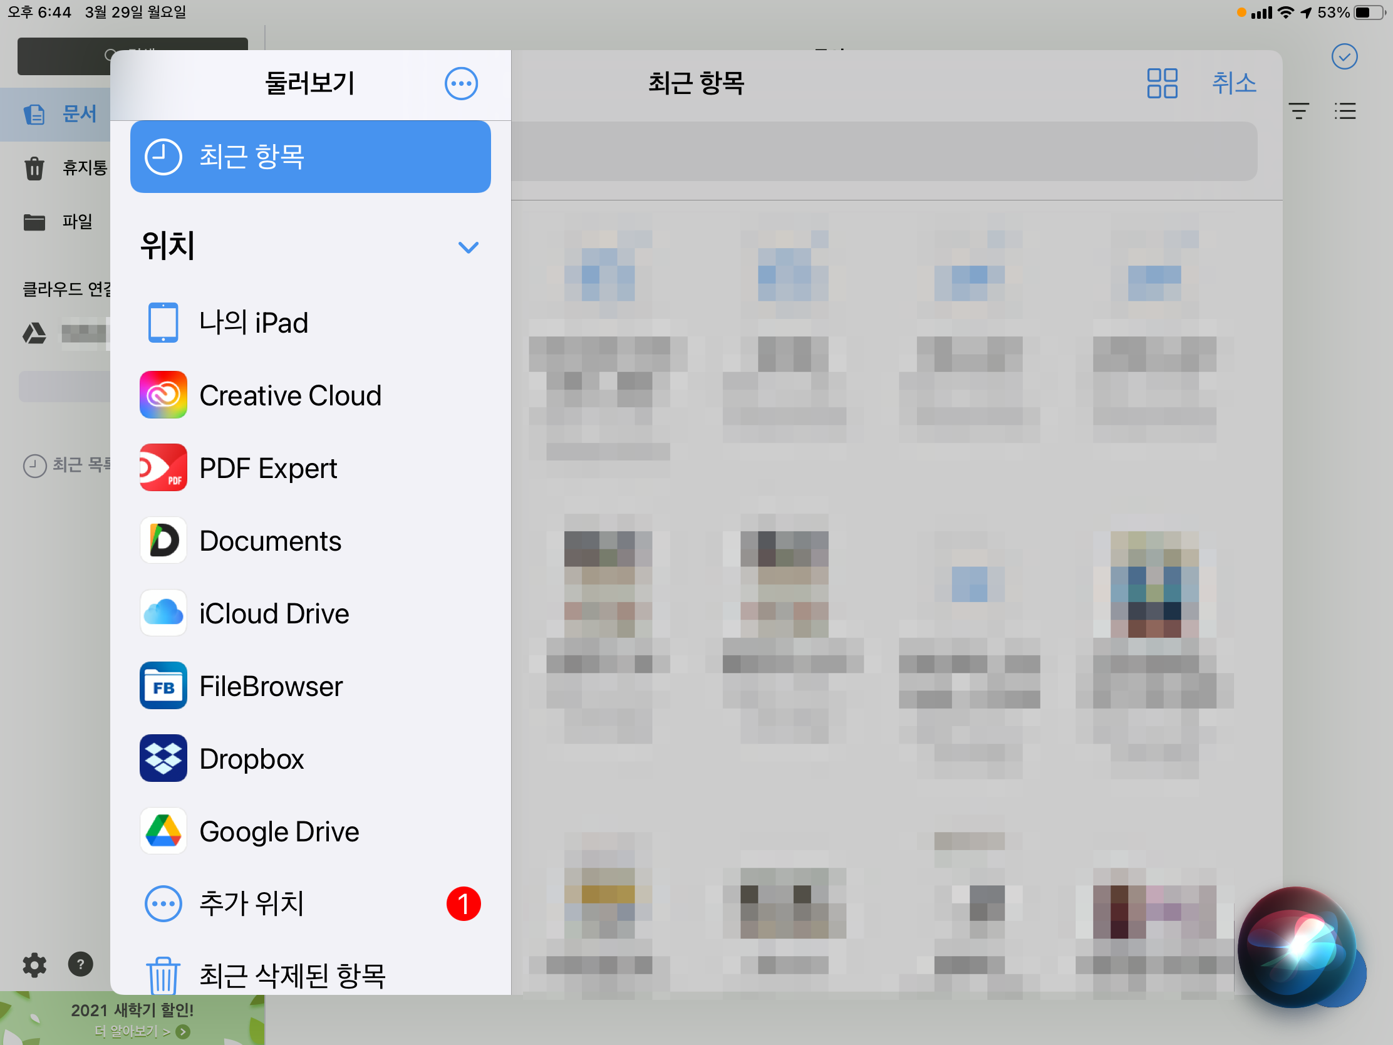Open the sort filter options icon

point(1298,112)
